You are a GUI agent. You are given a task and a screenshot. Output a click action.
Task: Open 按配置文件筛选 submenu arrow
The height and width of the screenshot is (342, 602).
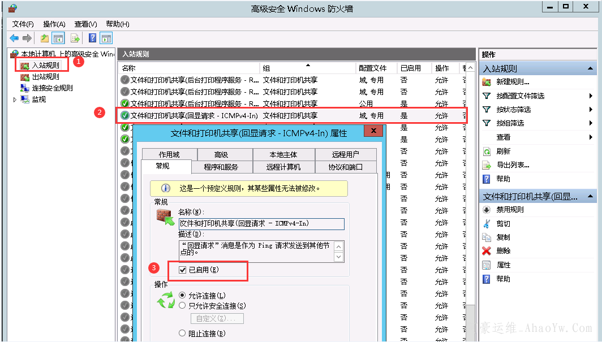pos(591,96)
